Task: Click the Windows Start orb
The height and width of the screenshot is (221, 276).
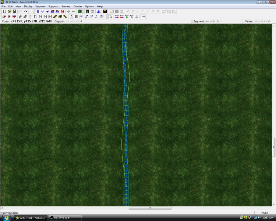Action: coord(6,217)
